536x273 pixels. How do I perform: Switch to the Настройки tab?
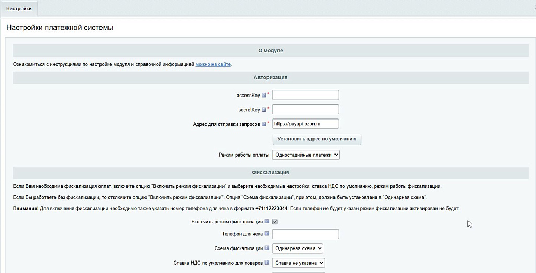click(x=19, y=9)
